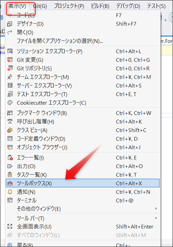This screenshot has width=173, height=247.
Task: Select the Git 変更(G) label
Action: [30, 60]
